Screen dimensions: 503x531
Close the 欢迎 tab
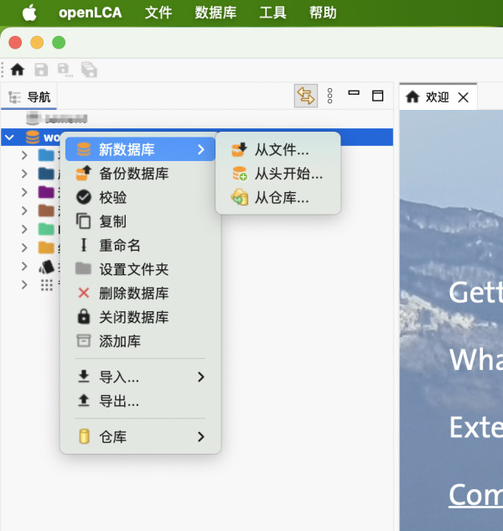click(464, 97)
